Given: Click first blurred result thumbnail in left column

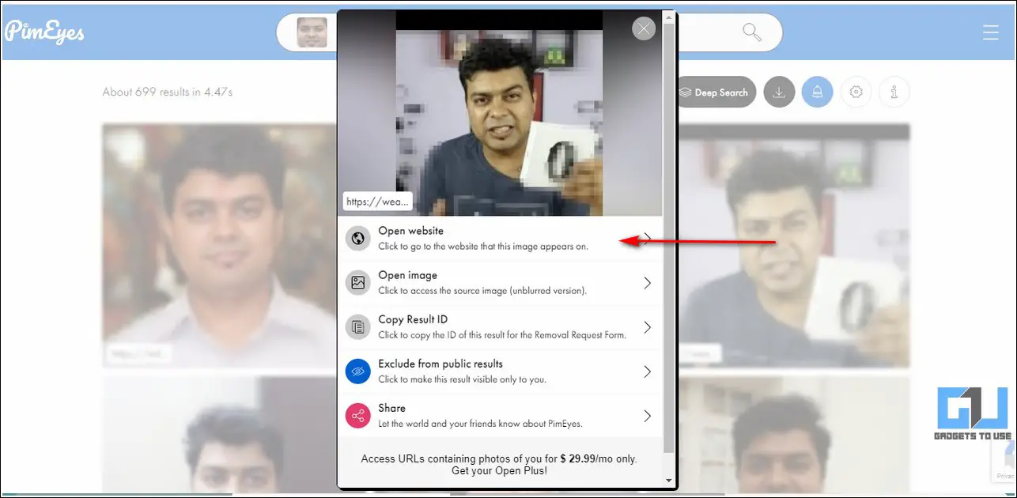Looking at the screenshot, I should pos(220,245).
